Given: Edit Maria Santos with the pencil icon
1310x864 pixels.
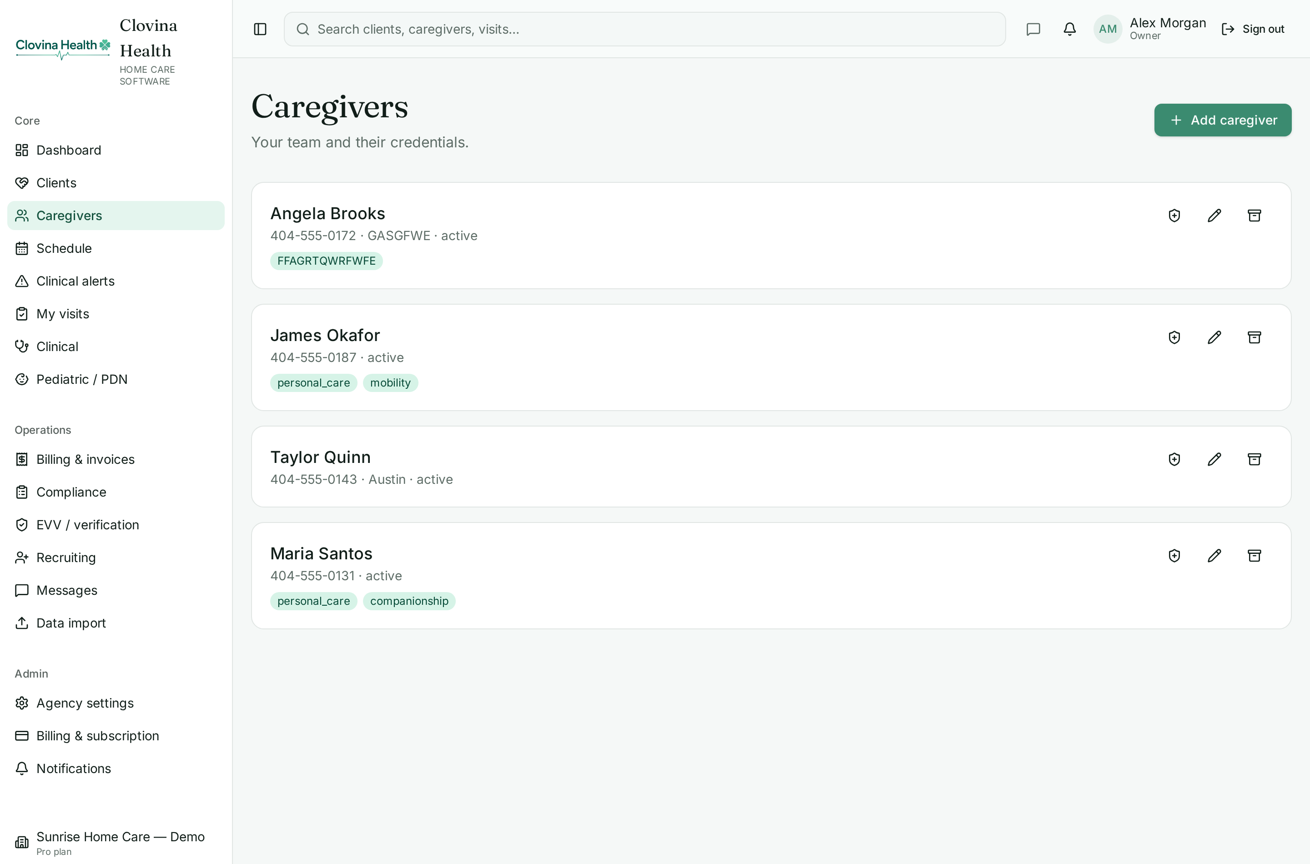Looking at the screenshot, I should [1214, 555].
